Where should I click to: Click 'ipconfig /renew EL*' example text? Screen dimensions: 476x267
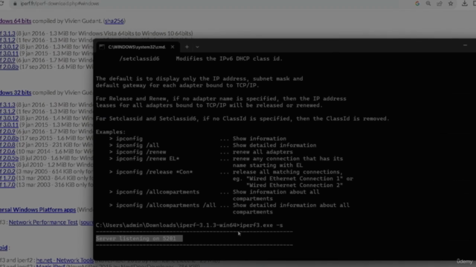[x=147, y=159]
